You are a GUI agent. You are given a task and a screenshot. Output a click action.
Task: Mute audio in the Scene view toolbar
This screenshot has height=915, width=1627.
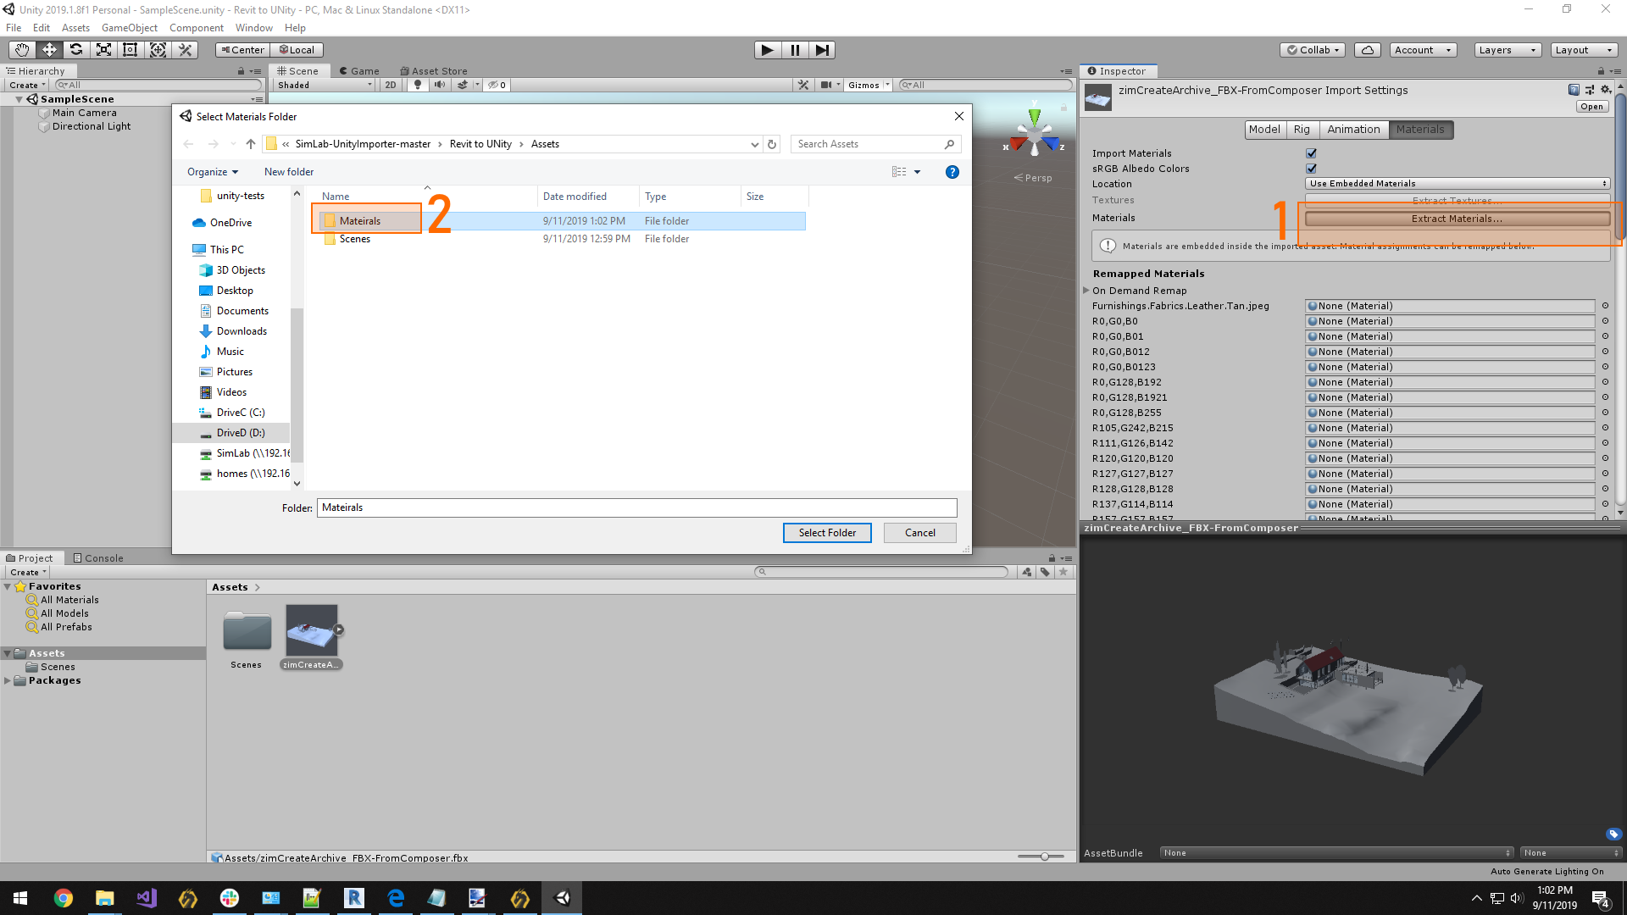440,85
